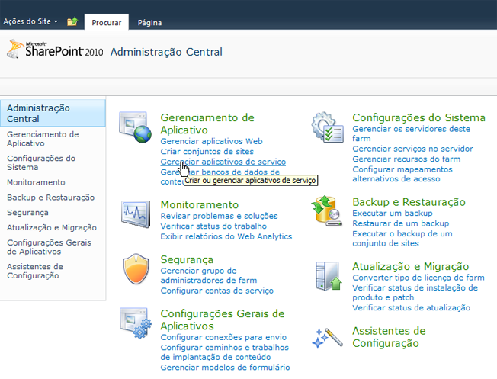The image size is (497, 379).
Task: Open Configurações Gerais de Aplicativos in sidebar
Action: coord(49,247)
